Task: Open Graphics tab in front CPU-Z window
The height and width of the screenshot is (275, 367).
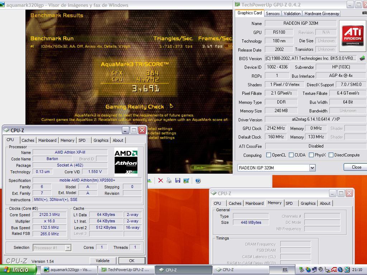Action: (101, 140)
